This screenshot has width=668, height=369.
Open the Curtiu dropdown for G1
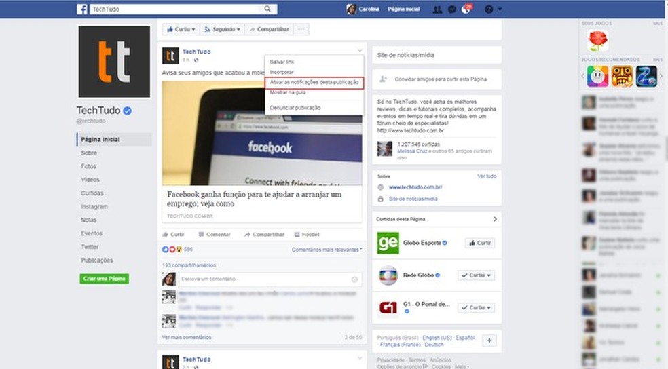[x=476, y=307]
